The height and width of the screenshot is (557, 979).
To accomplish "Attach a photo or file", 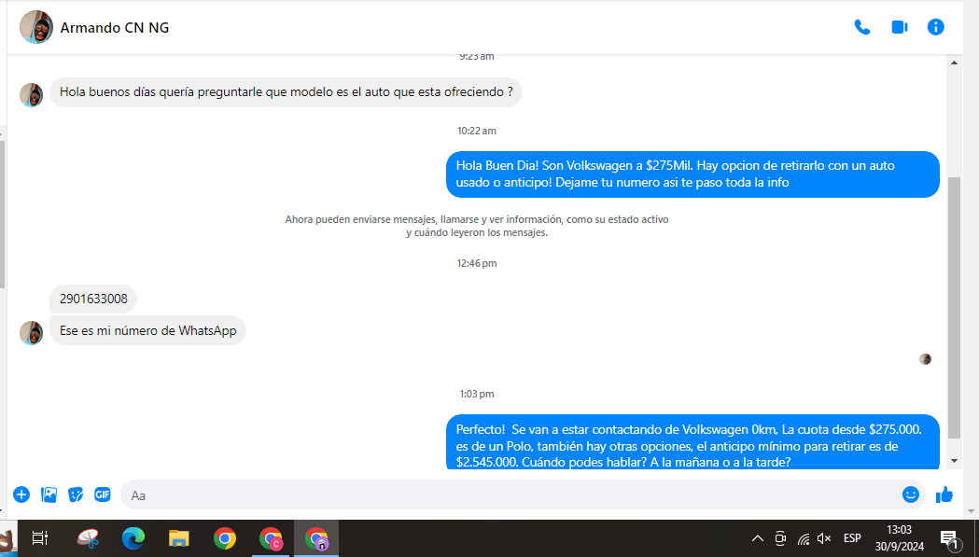I will tap(49, 494).
